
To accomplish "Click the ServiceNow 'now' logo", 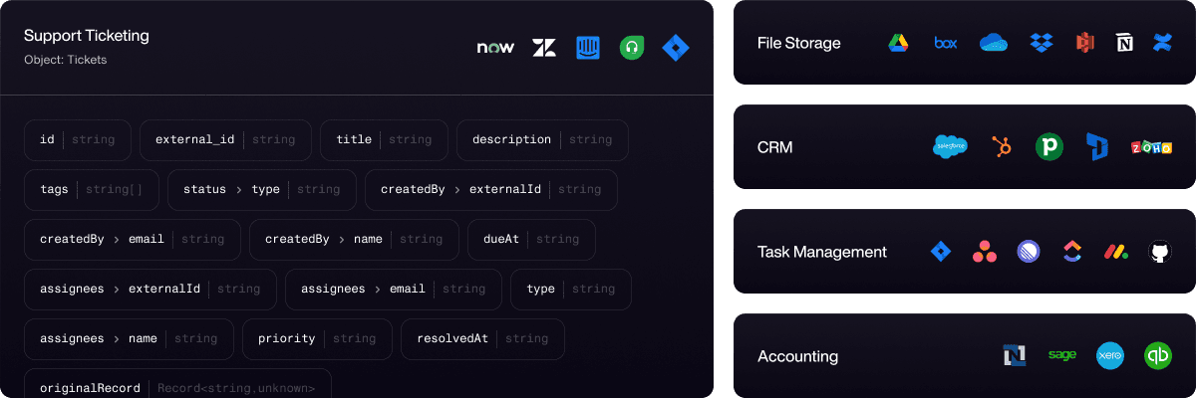I will click(x=495, y=47).
